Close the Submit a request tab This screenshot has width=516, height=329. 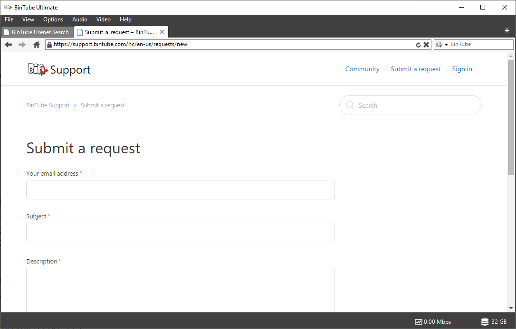pos(162,32)
